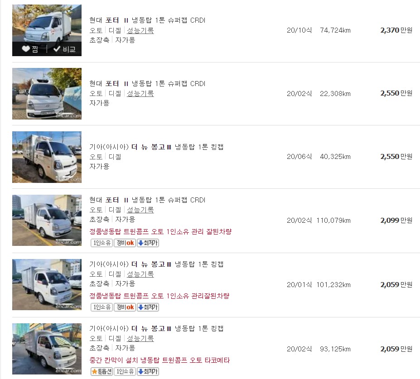Click 1인소유 badge on the 110,079km Porter listing
420x379 pixels.
click(x=101, y=243)
